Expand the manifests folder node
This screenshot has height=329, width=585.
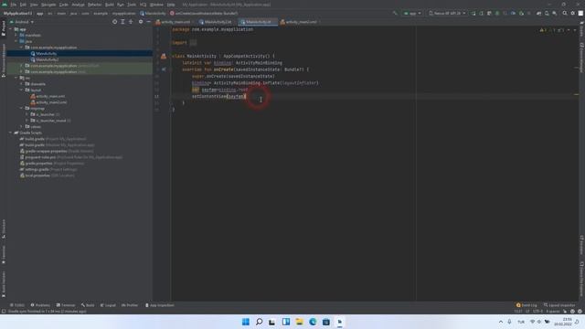16,35
